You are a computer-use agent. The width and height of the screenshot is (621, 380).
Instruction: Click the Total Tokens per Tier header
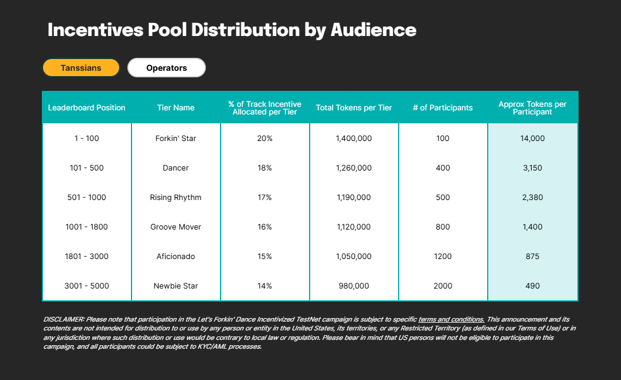pyautogui.click(x=354, y=108)
